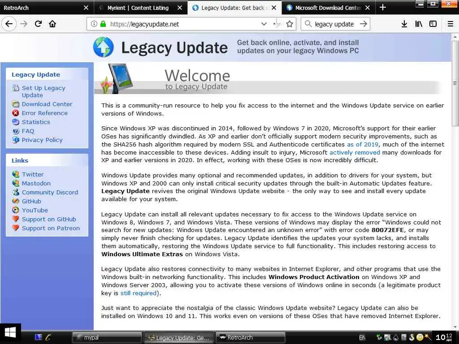Viewport: 459px width, 344px height.
Task: Open the browser hamburger menu
Action: tap(450, 24)
